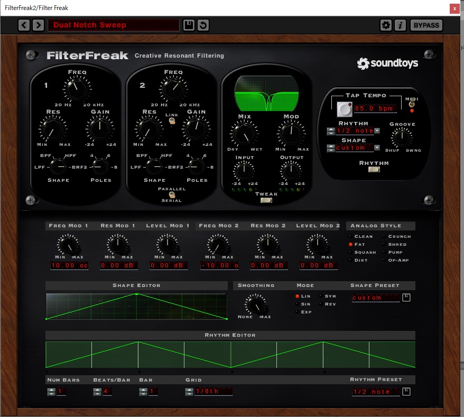Viewport: 464px width, 417px height.
Task: Click the Smoothing knob
Action: point(256,304)
